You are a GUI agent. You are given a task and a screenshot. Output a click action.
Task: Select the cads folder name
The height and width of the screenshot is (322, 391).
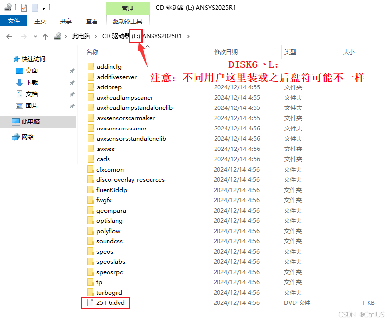(x=103, y=159)
